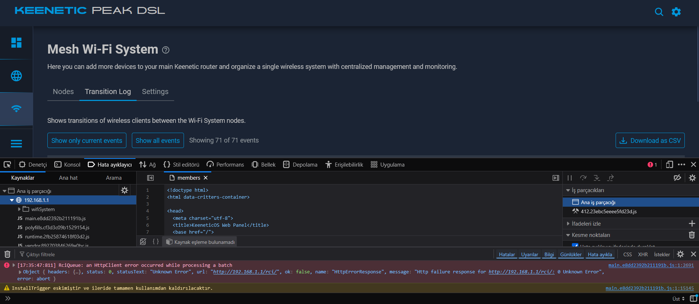Toggle Uyarılar console filter

click(529, 254)
